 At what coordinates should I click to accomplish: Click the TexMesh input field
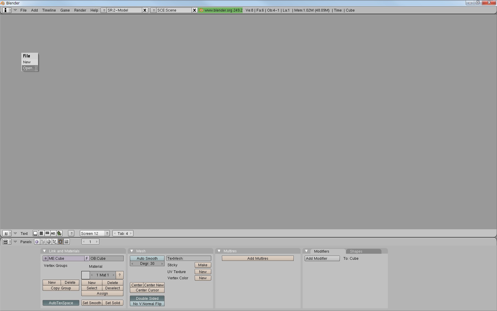[189, 259]
